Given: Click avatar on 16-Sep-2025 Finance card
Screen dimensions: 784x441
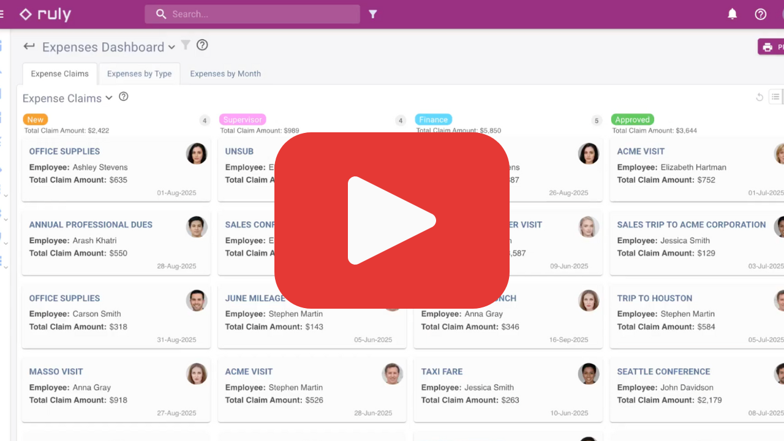Looking at the screenshot, I should (589, 301).
